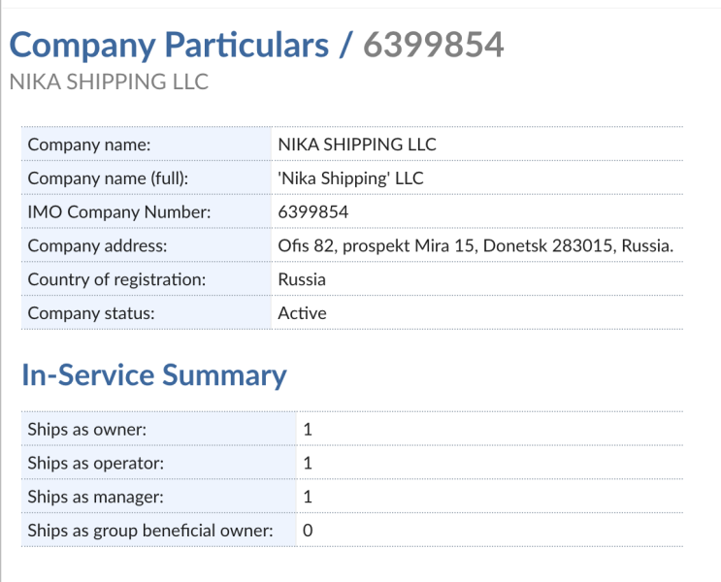This screenshot has width=721, height=582.
Task: Click the "Ships as group beneficial owner:" label
Action: pyautogui.click(x=149, y=531)
